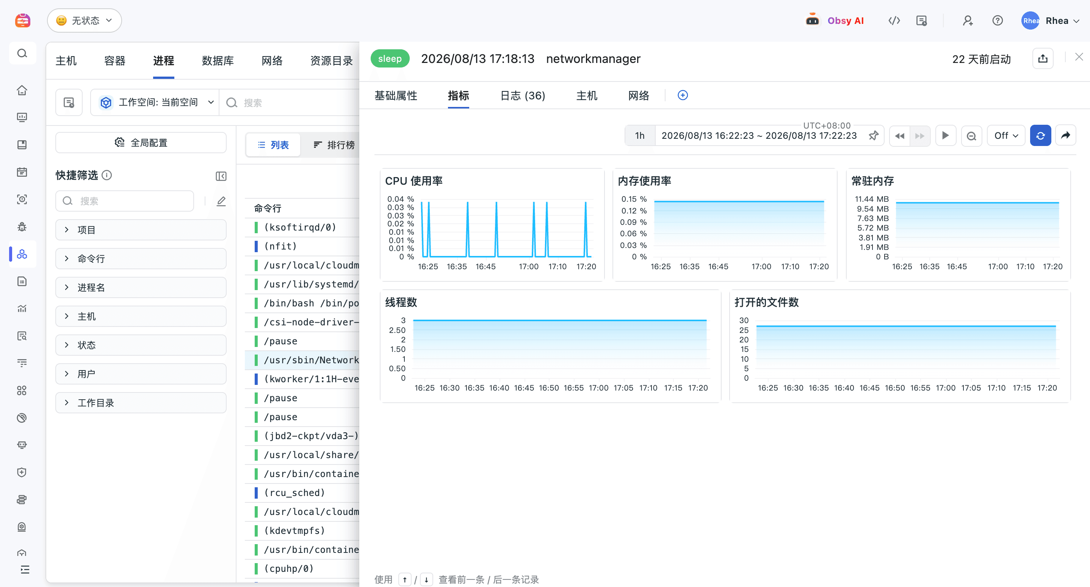Open the 工作空间 workspace selector
This screenshot has width=1090, height=587.
pyautogui.click(x=155, y=102)
